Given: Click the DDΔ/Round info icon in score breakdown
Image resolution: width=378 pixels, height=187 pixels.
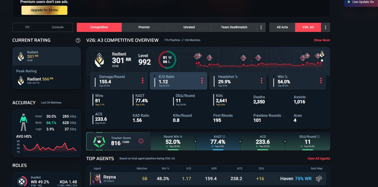Looking at the screenshot, I should tap(318, 137).
